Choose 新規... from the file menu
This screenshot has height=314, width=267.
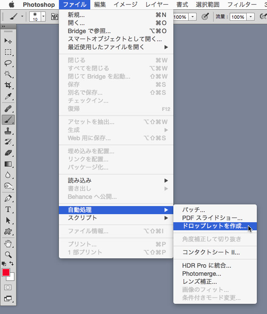click(x=116, y=15)
